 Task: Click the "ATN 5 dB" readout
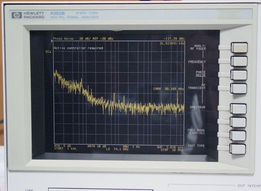[x=62, y=146]
